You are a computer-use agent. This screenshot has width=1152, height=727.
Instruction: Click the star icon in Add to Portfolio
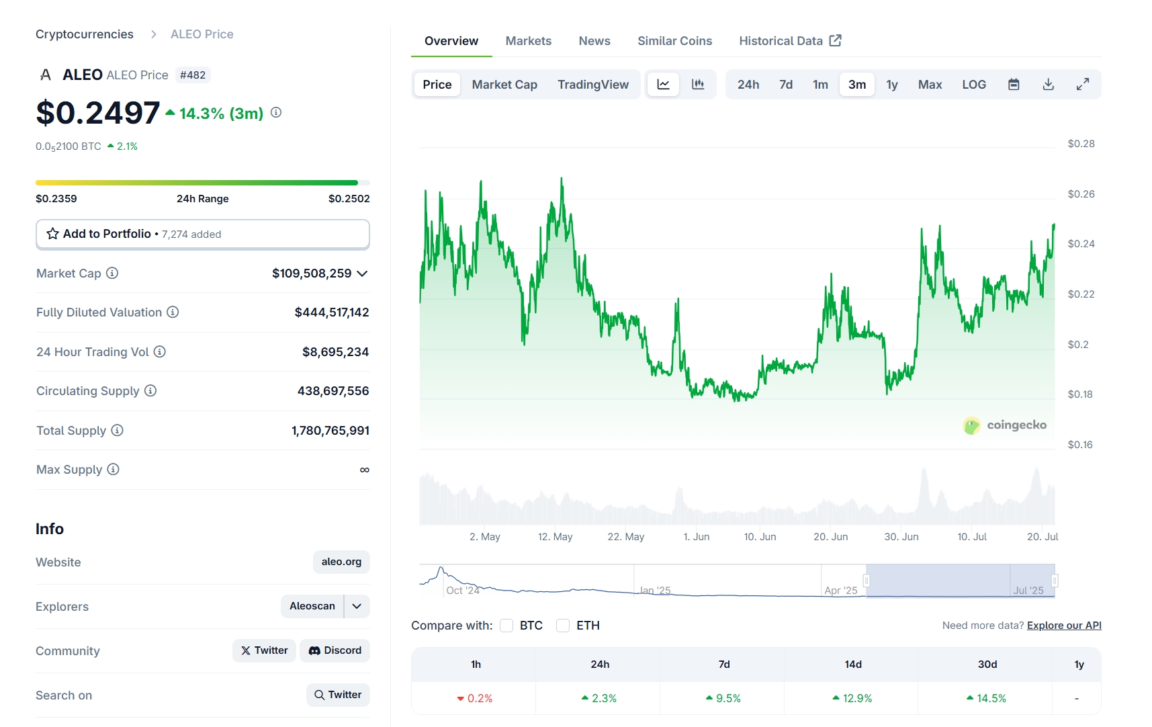pos(52,234)
